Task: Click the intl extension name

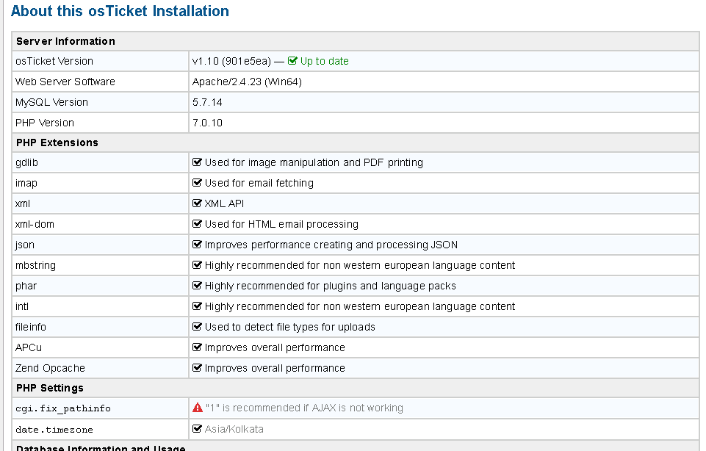Action: pyautogui.click(x=21, y=306)
